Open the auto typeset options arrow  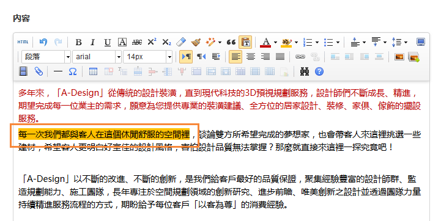220,42
